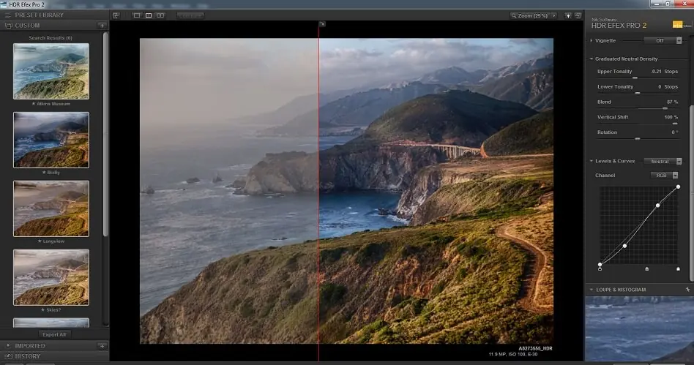Add a new custom preset with plus

click(102, 26)
